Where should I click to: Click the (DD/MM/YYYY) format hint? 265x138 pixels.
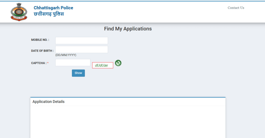[66, 55]
